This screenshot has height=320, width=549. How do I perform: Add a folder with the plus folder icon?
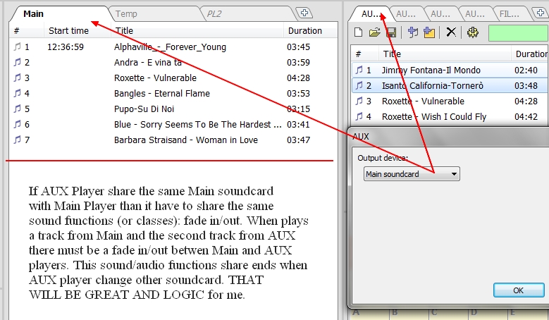[x=429, y=32]
